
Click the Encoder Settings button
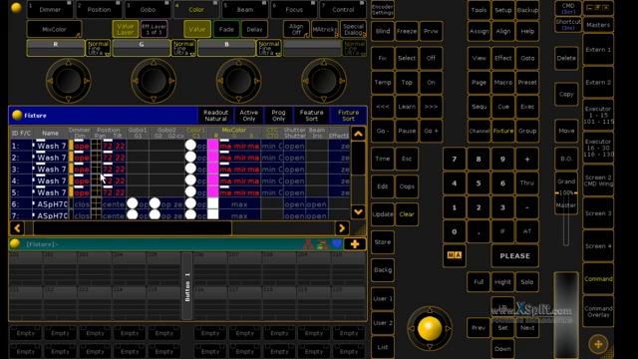383,9
